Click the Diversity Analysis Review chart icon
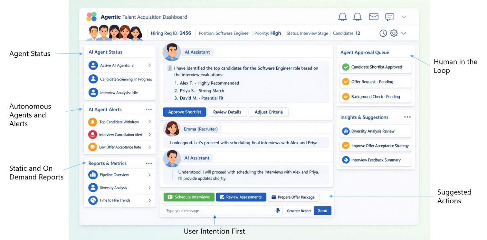 346,131
